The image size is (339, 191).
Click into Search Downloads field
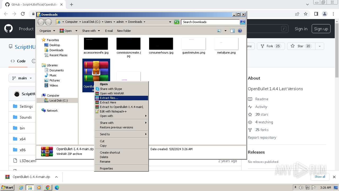pos(211,22)
